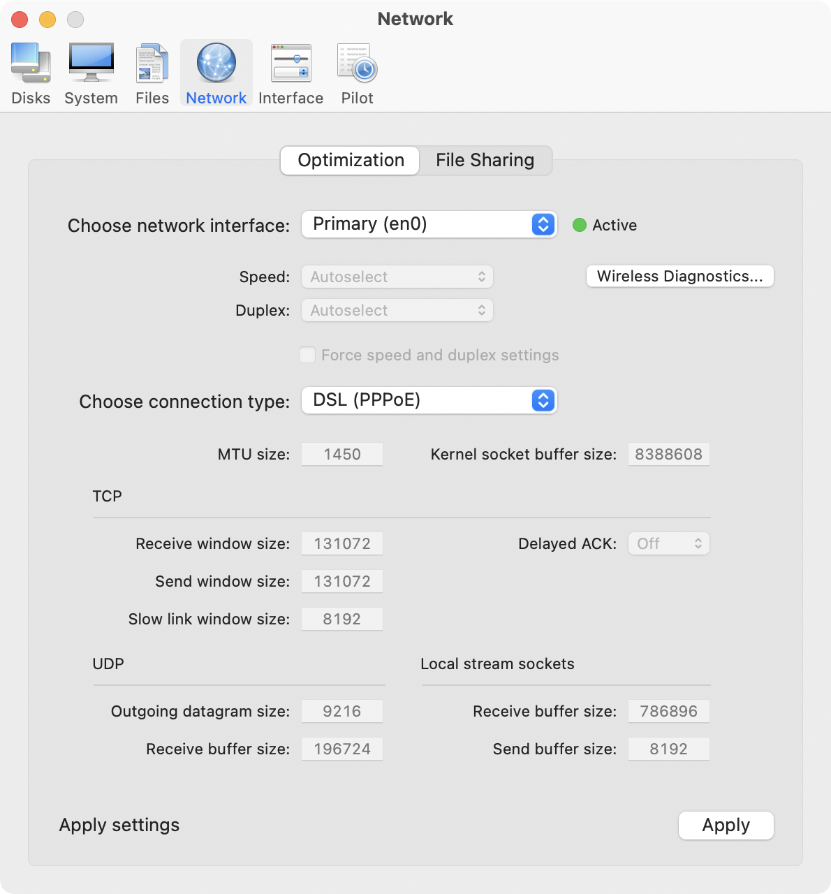Open the Delayed ACK dropdown
Image resolution: width=831 pixels, height=894 pixels.
pos(668,543)
